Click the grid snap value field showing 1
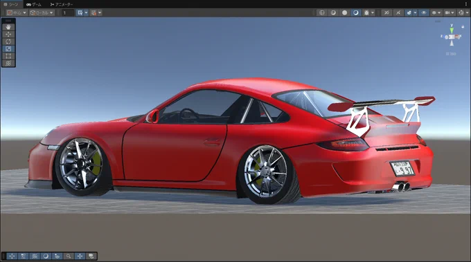471x262 pixels. [68, 12]
